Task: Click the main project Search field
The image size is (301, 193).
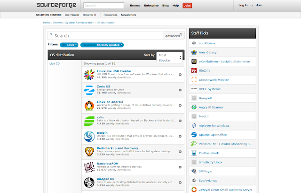Action: [x=105, y=36]
